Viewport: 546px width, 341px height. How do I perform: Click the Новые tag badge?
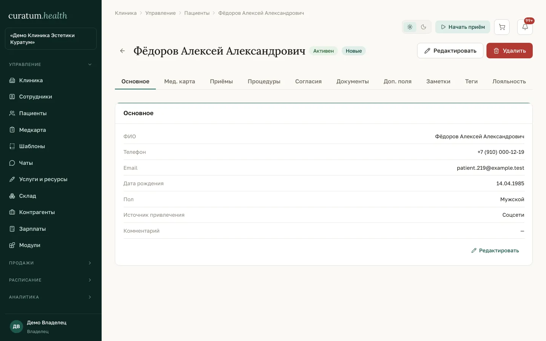coord(354,51)
